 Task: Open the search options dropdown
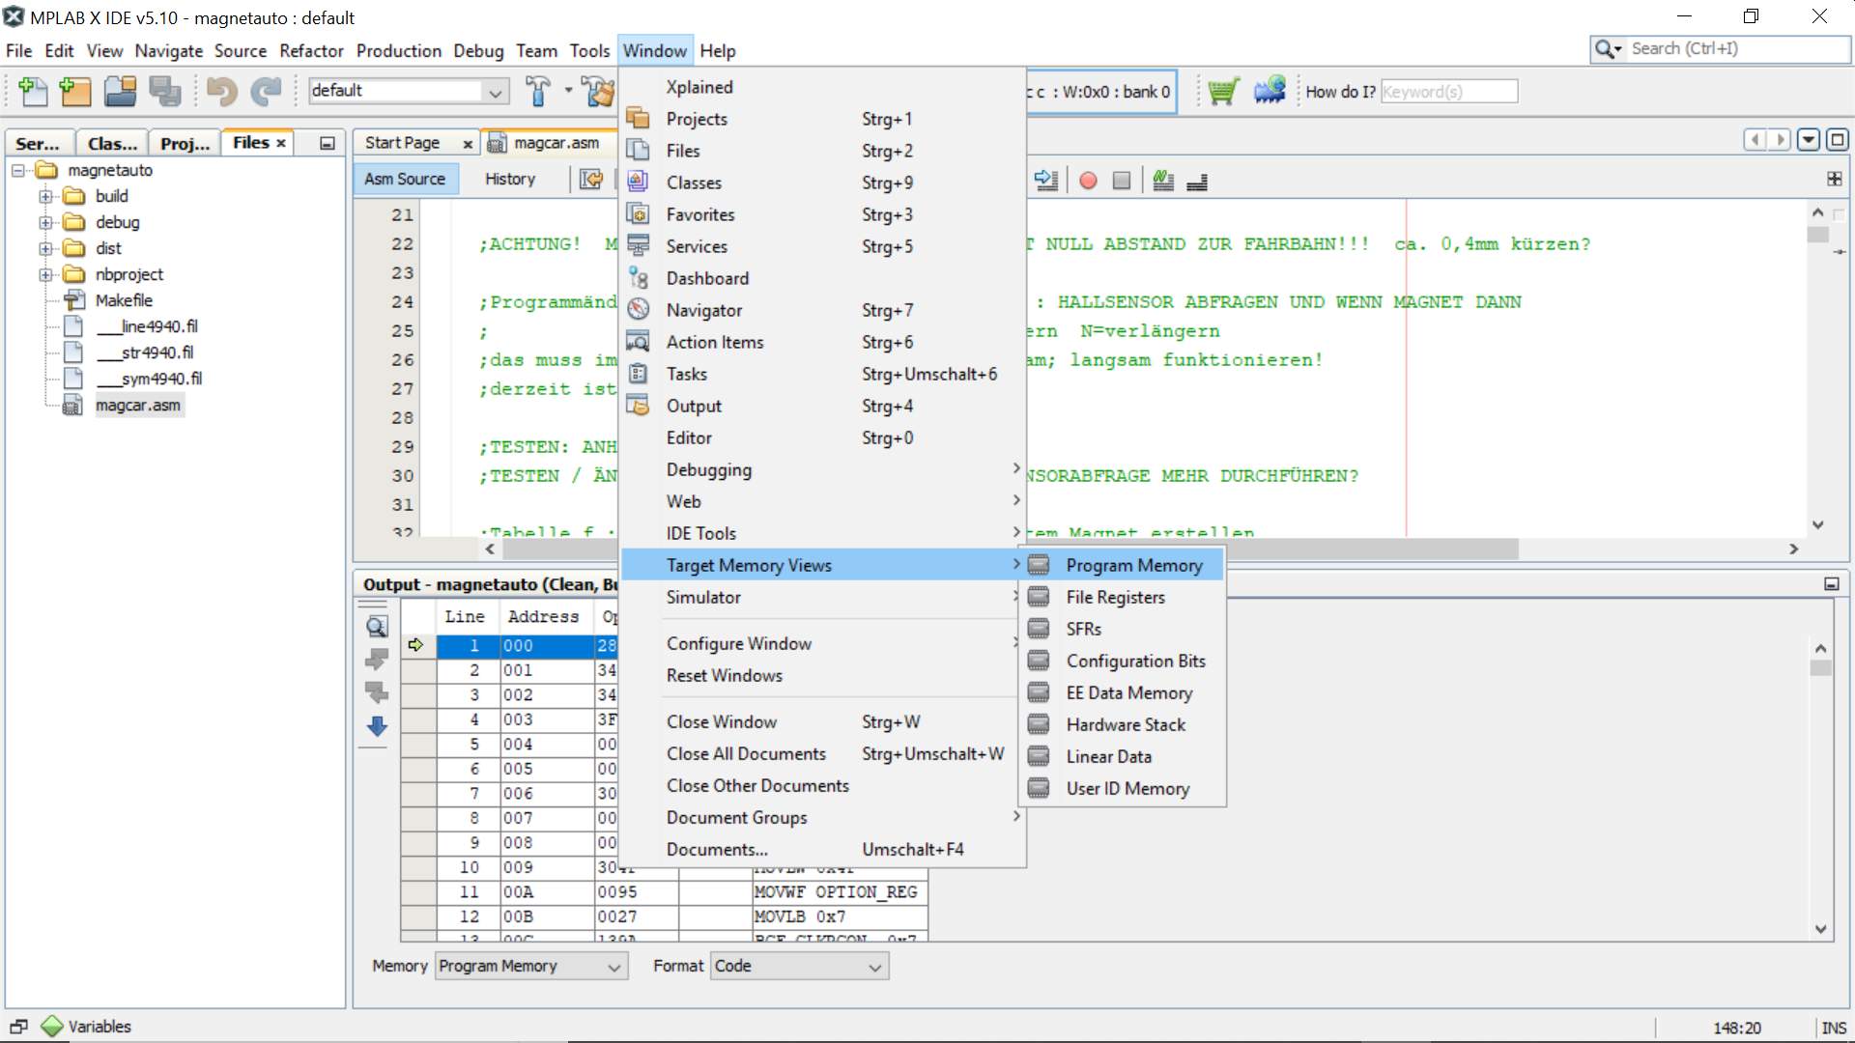(x=1609, y=48)
